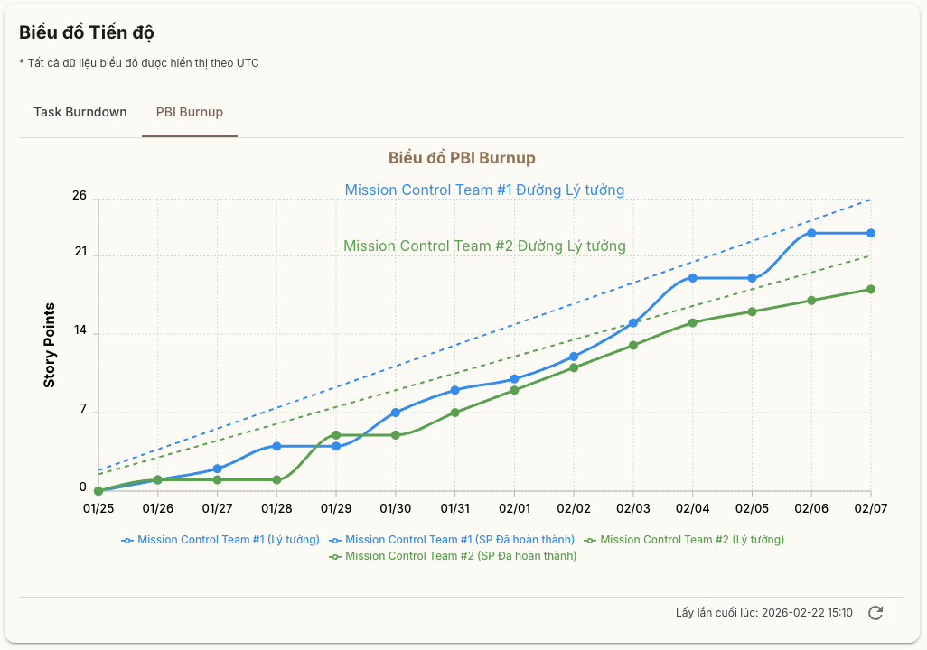Toggle Mission Control Team #2 (Lý tưởng) legend
This screenshot has height=650, width=927.
(684, 540)
